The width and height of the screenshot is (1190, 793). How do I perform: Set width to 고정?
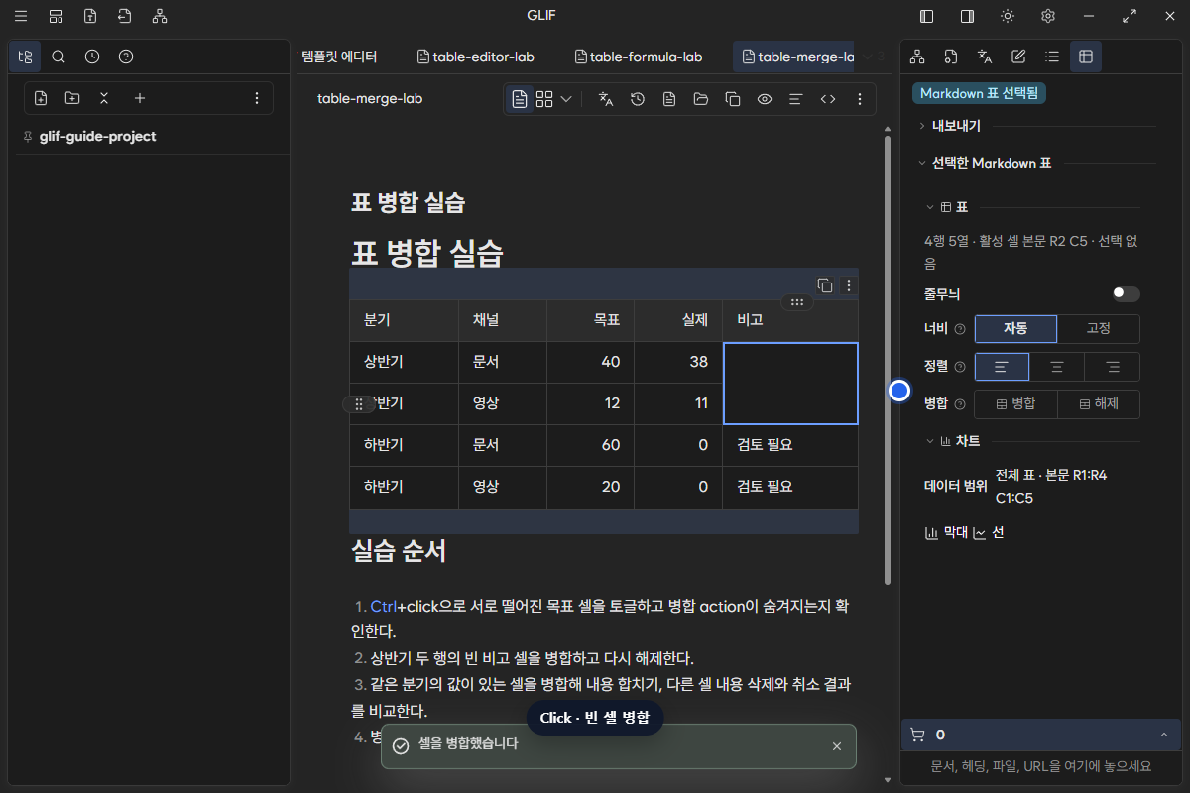1099,328
